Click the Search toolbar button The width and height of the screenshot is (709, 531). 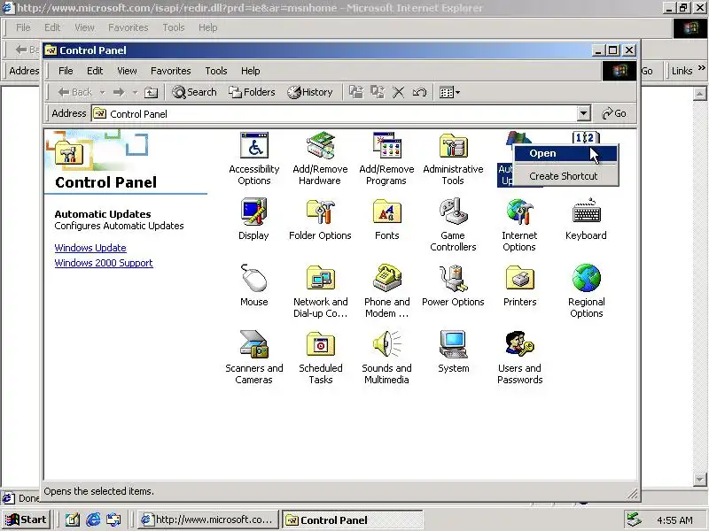pyautogui.click(x=194, y=93)
